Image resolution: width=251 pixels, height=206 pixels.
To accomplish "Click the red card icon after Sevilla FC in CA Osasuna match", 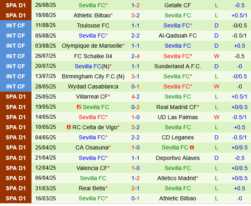I will 192,147.
